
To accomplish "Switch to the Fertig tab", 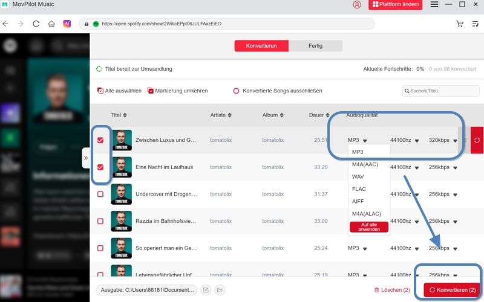I will (x=315, y=46).
